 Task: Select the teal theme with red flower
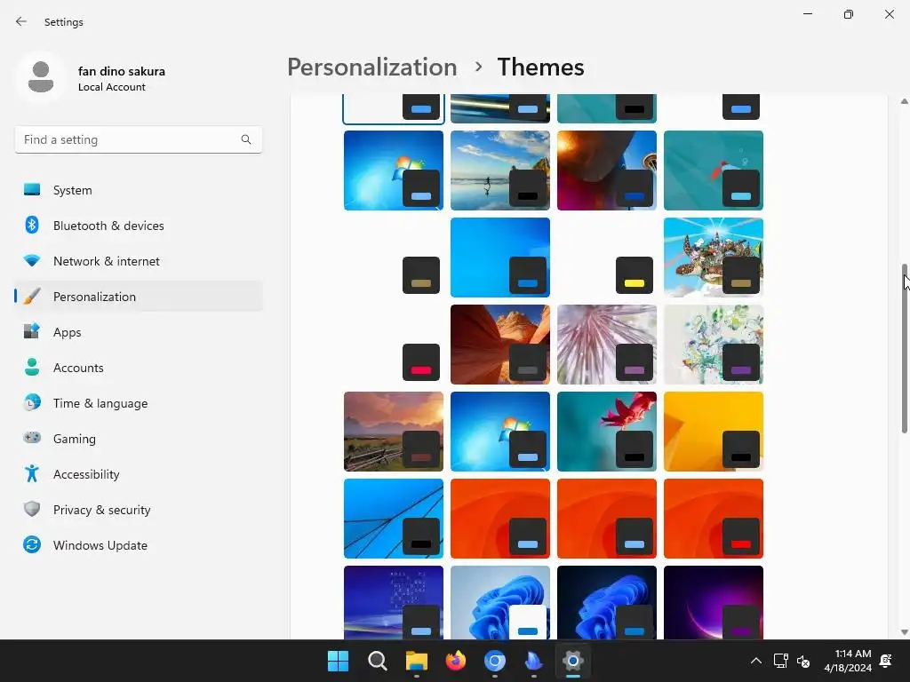point(606,432)
